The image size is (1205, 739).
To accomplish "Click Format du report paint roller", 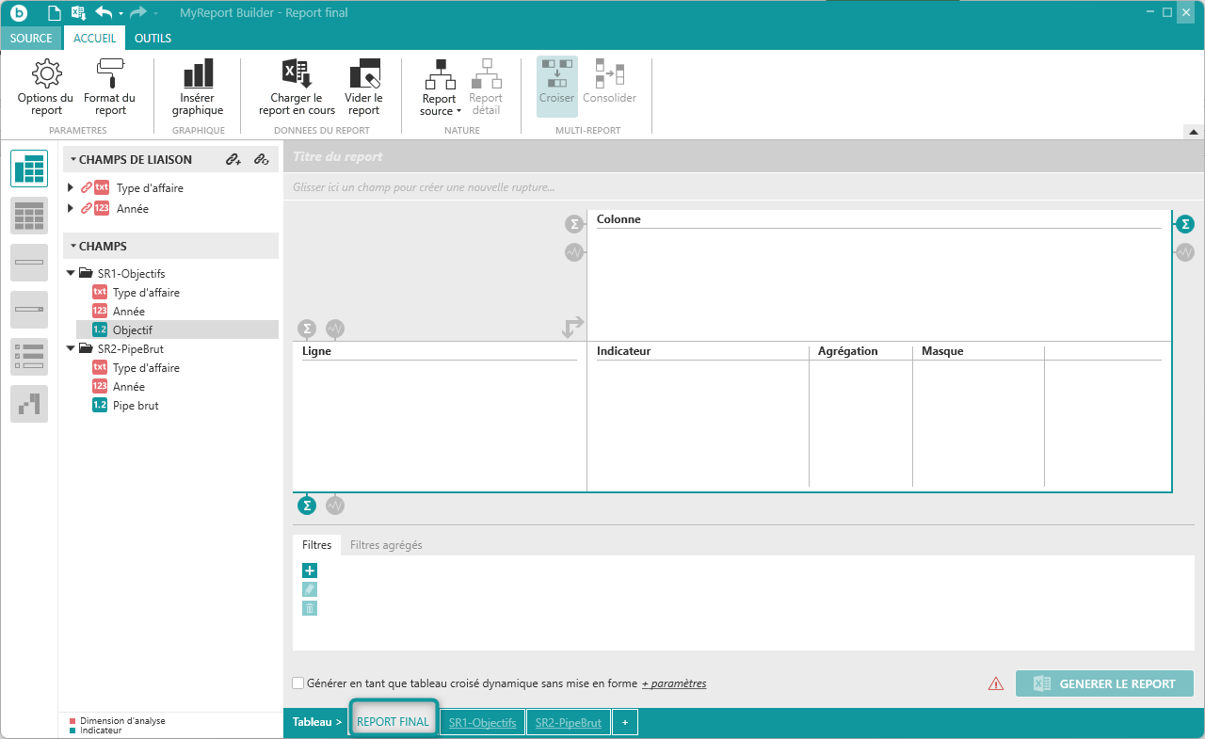I will (x=109, y=87).
